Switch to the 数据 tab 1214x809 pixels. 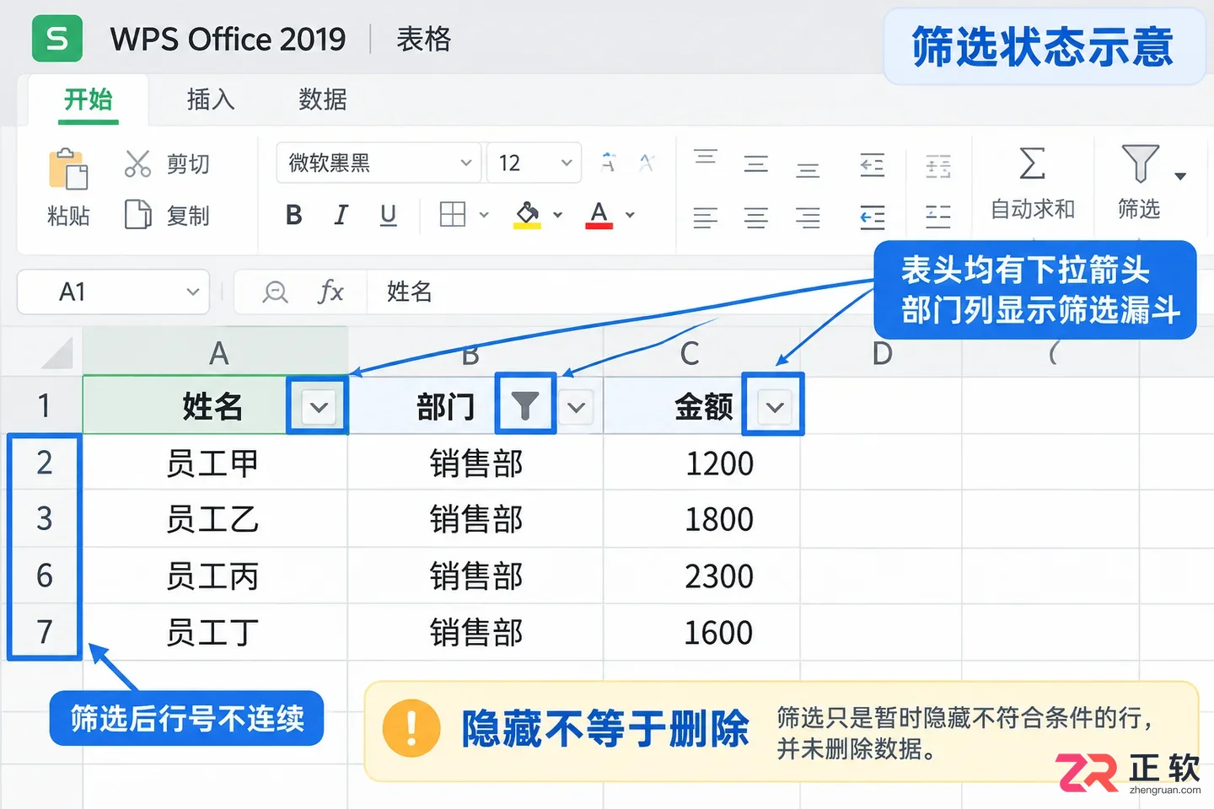click(323, 99)
